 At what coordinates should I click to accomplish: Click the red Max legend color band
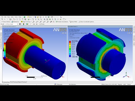click(x=70, y=42)
